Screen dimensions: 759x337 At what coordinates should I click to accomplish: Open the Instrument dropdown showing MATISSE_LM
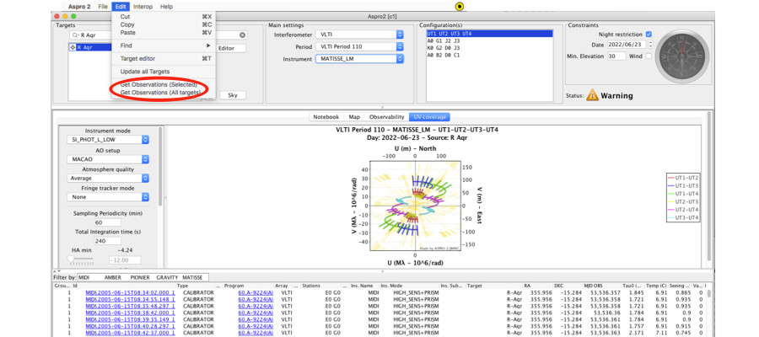[359, 58]
